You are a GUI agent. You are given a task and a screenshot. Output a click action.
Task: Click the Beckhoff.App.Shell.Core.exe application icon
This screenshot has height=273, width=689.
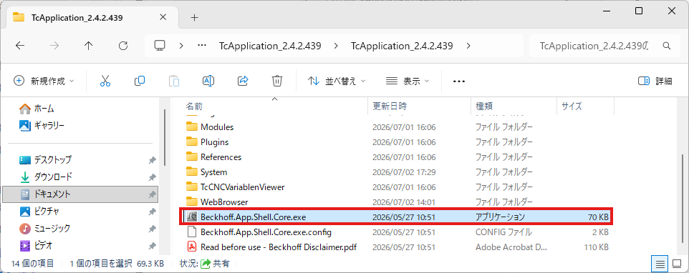coord(191,217)
